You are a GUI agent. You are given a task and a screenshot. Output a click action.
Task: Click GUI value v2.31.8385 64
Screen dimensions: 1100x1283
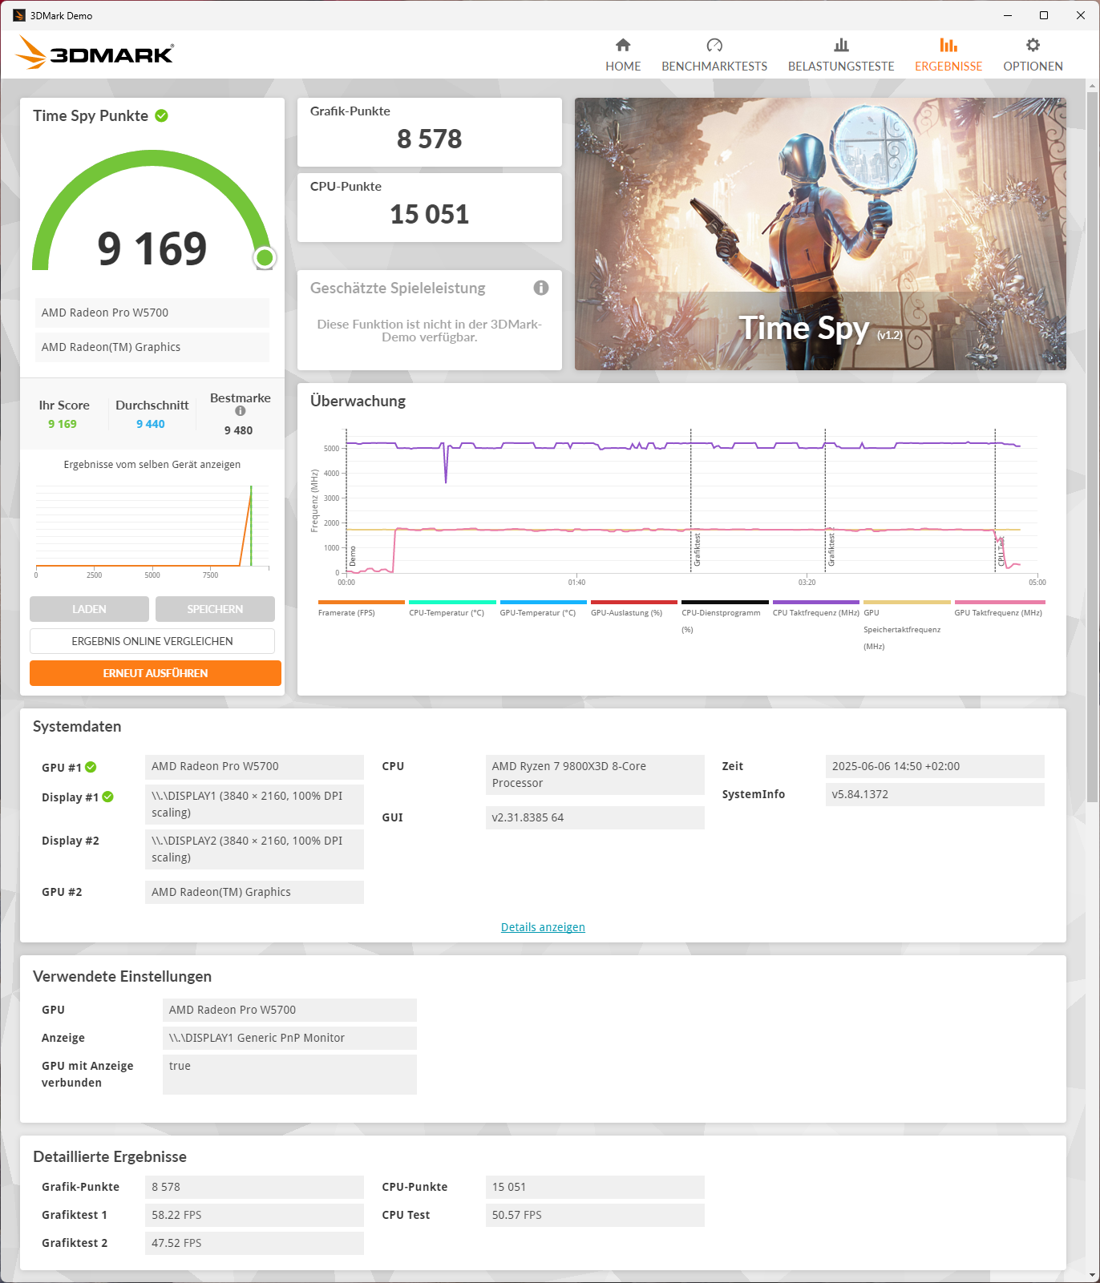pyautogui.click(x=595, y=817)
